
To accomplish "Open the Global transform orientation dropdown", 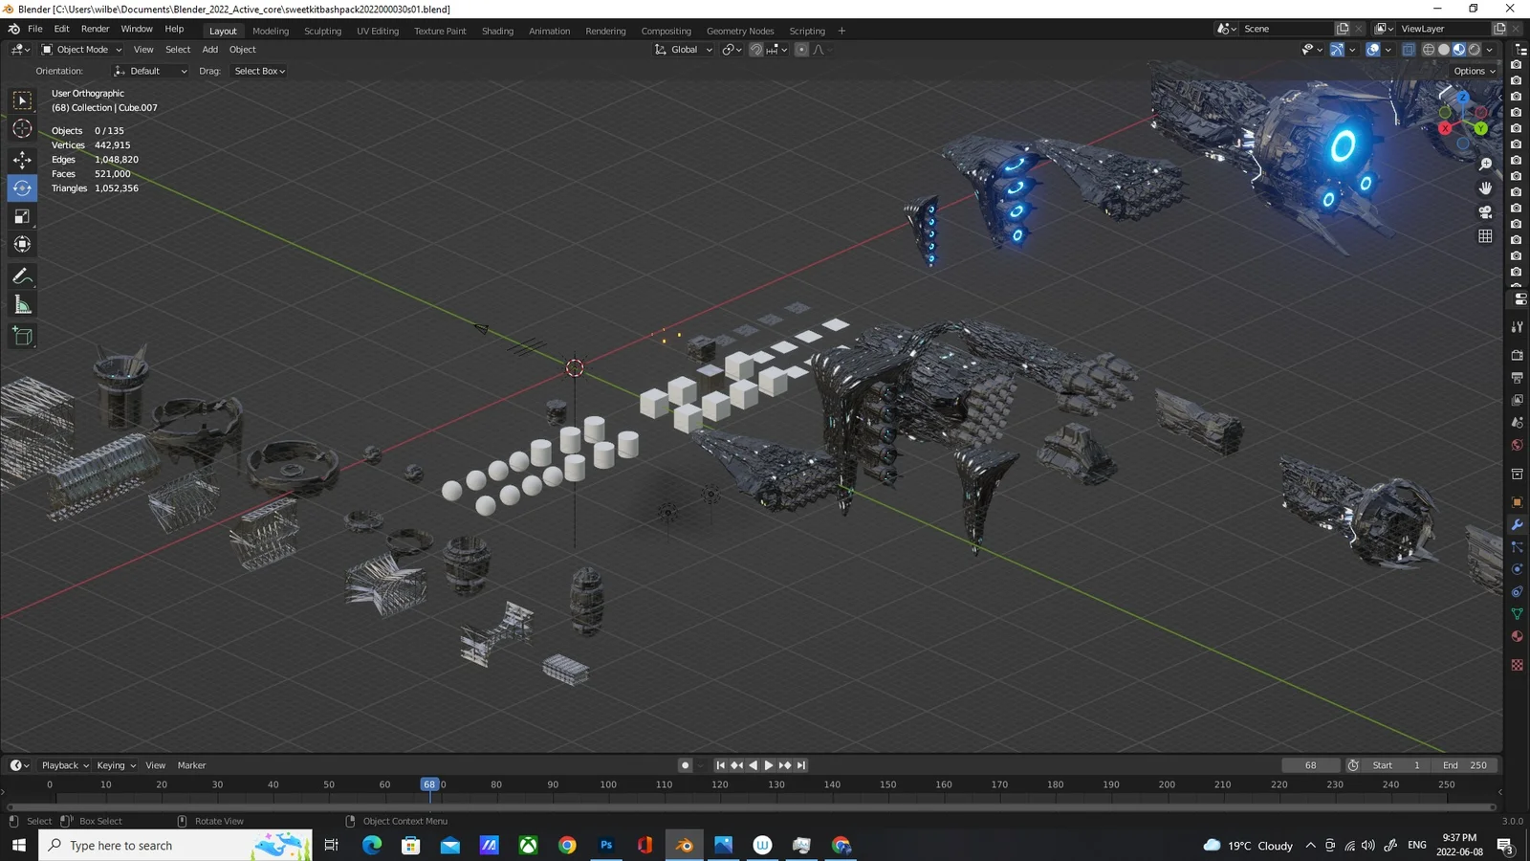I will coord(683,49).
